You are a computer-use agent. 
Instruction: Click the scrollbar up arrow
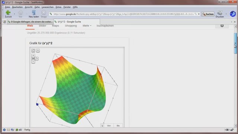point(235,26)
